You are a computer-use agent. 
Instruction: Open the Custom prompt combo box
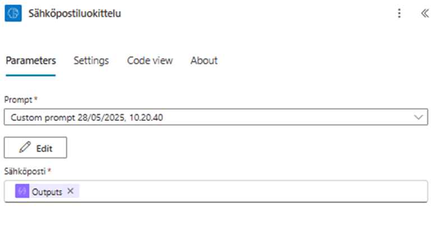tap(213, 118)
